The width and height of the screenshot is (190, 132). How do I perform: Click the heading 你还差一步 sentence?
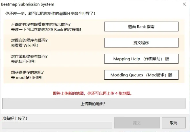pyautogui.click(x=50, y=14)
